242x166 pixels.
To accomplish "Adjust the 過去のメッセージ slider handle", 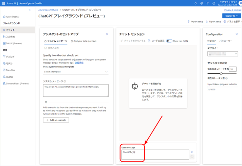I will coord(221,74).
